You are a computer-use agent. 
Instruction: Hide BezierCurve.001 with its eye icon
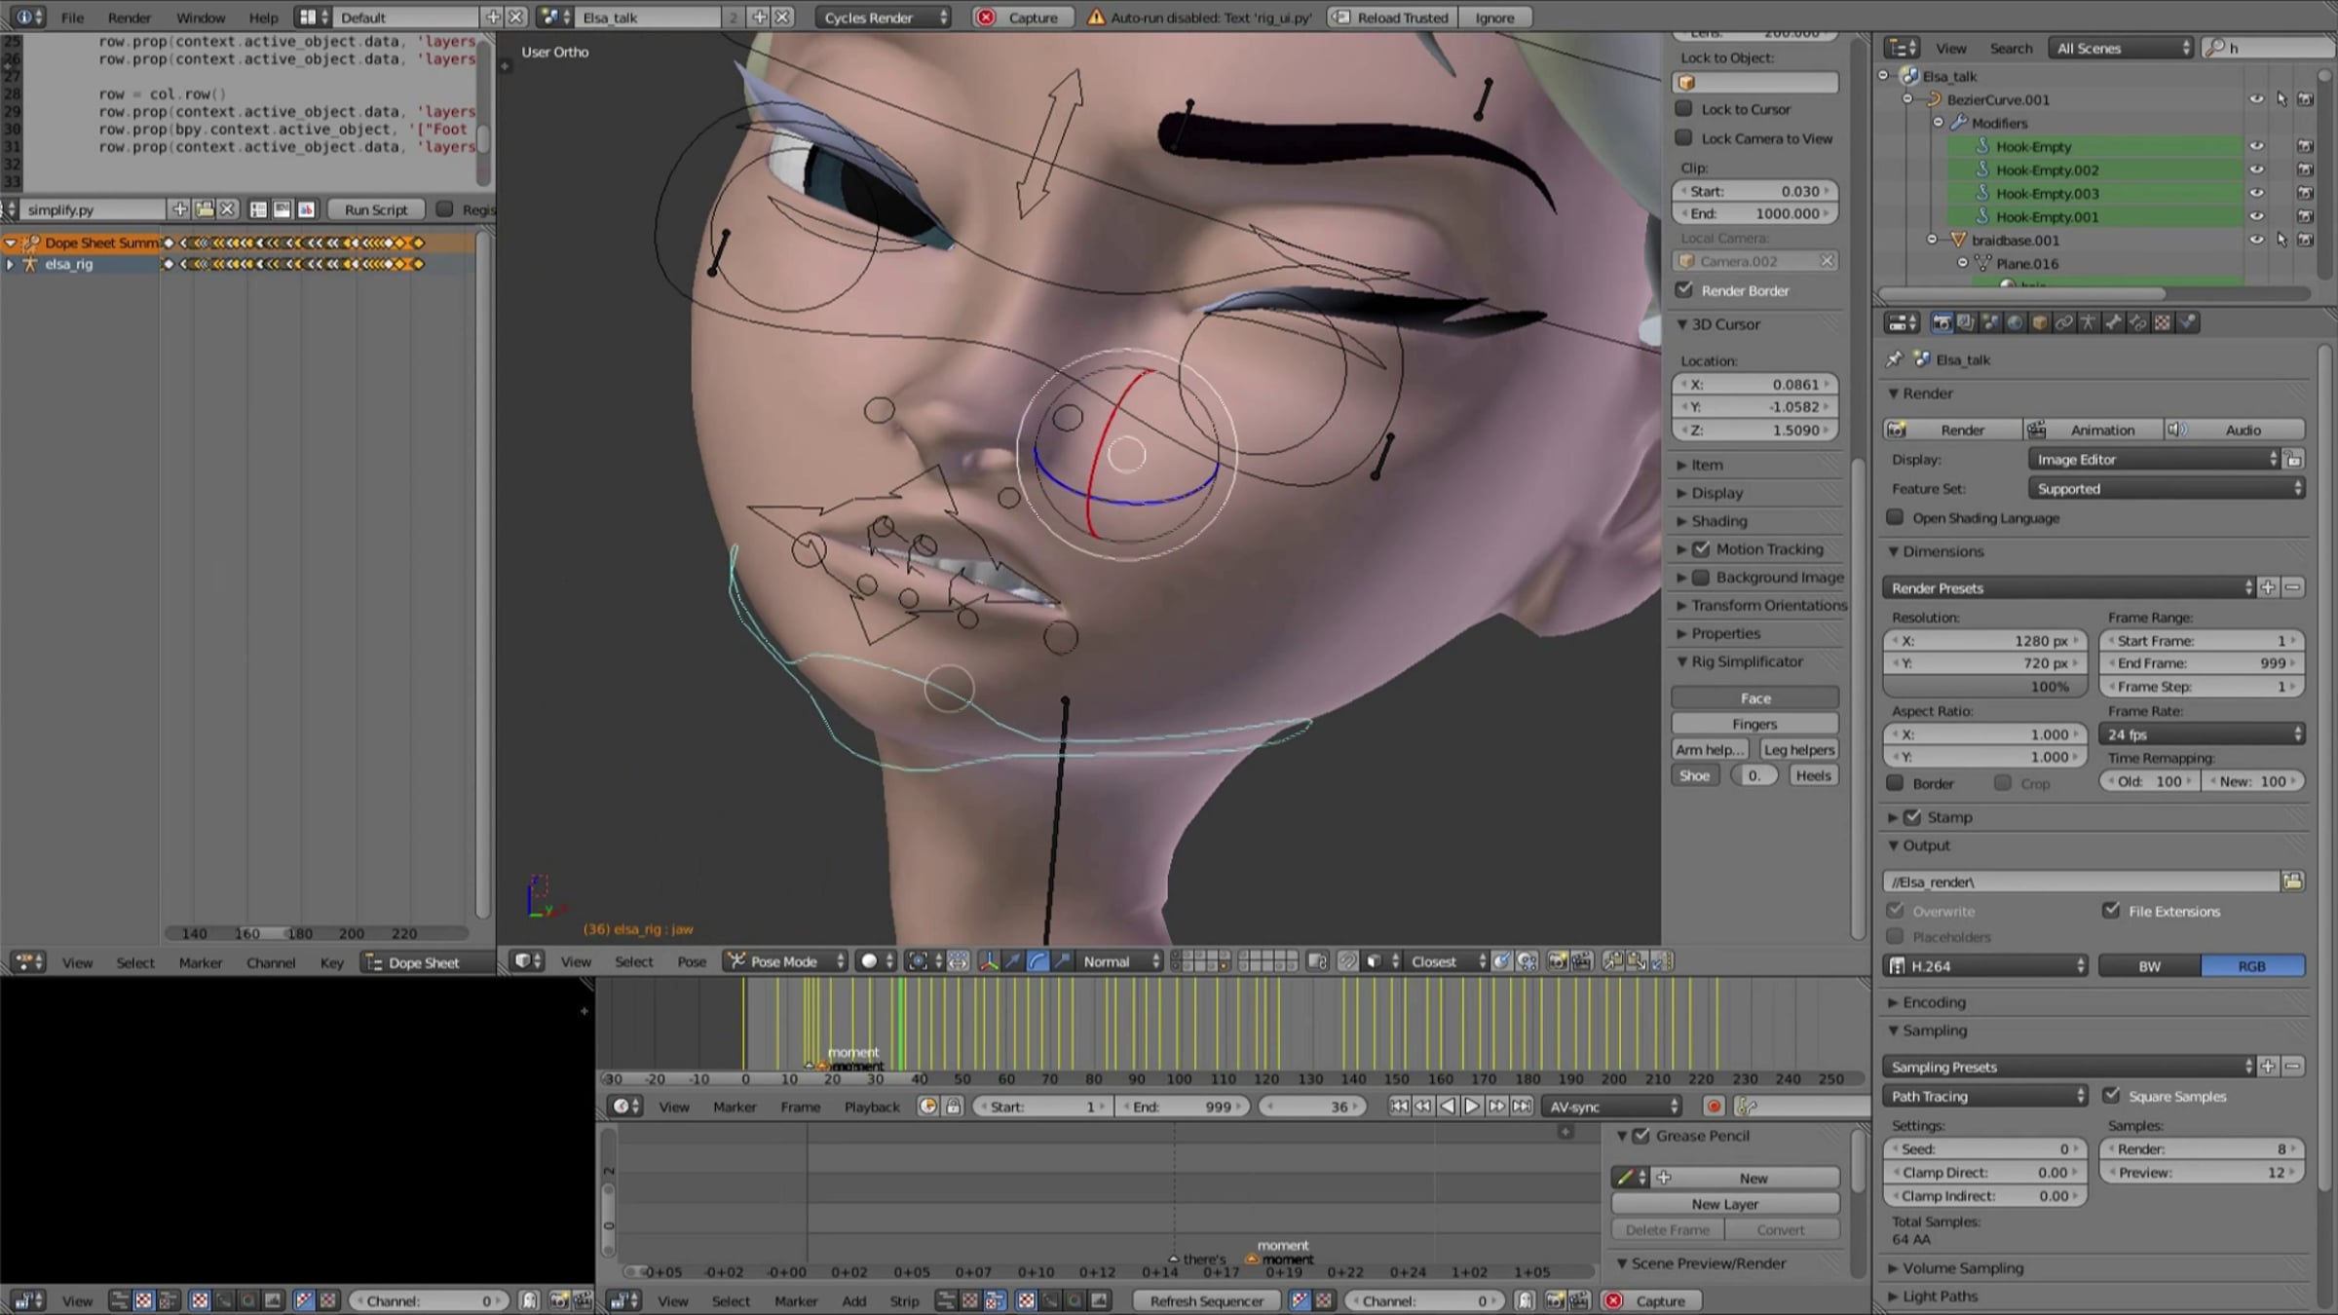2256,99
